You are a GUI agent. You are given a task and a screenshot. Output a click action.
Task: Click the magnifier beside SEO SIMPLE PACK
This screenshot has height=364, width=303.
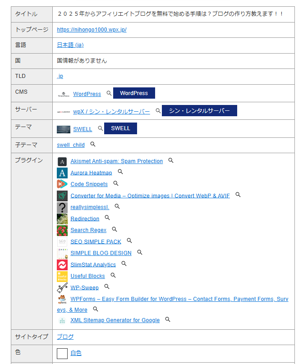[x=129, y=241]
